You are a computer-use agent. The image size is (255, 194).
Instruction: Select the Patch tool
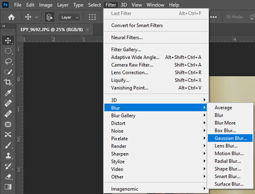point(8,125)
